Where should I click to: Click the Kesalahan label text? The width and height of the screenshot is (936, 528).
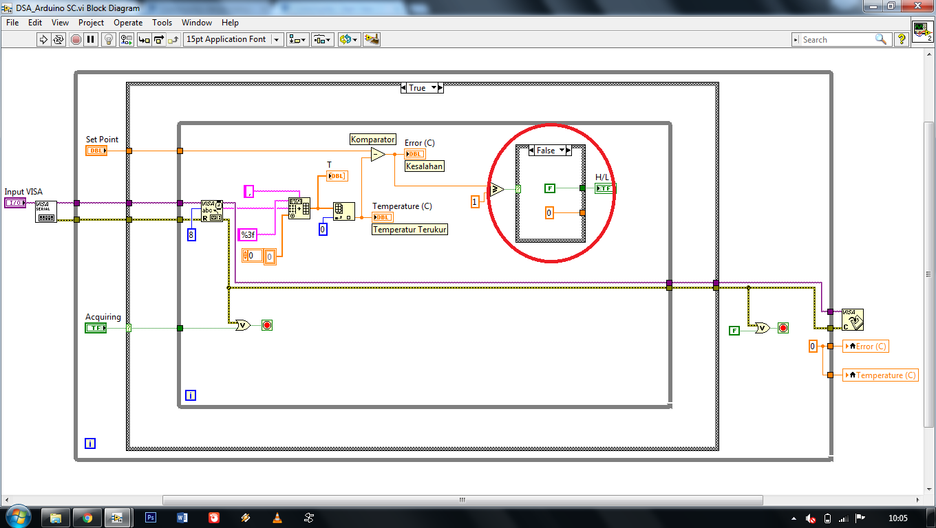[x=425, y=166]
